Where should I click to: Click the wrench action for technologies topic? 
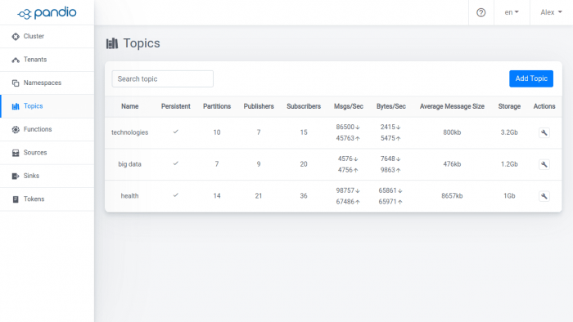coord(544,132)
